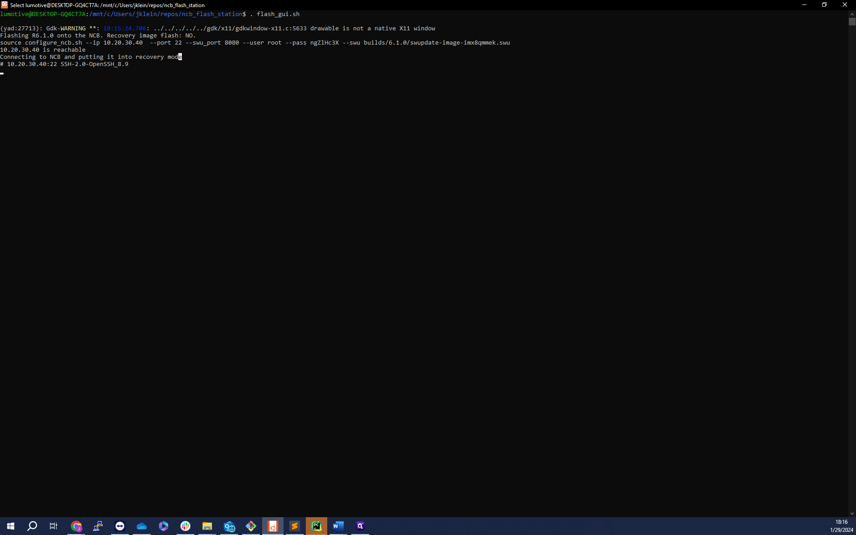
Task: Open Microsoft Word from the taskbar
Action: tap(338, 526)
